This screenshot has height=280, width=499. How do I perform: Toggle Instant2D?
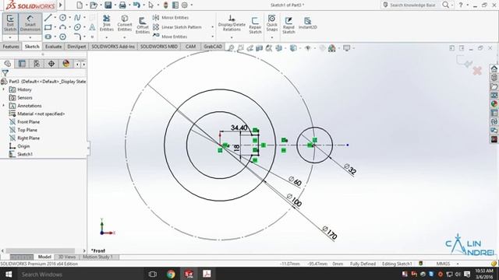coord(308,23)
